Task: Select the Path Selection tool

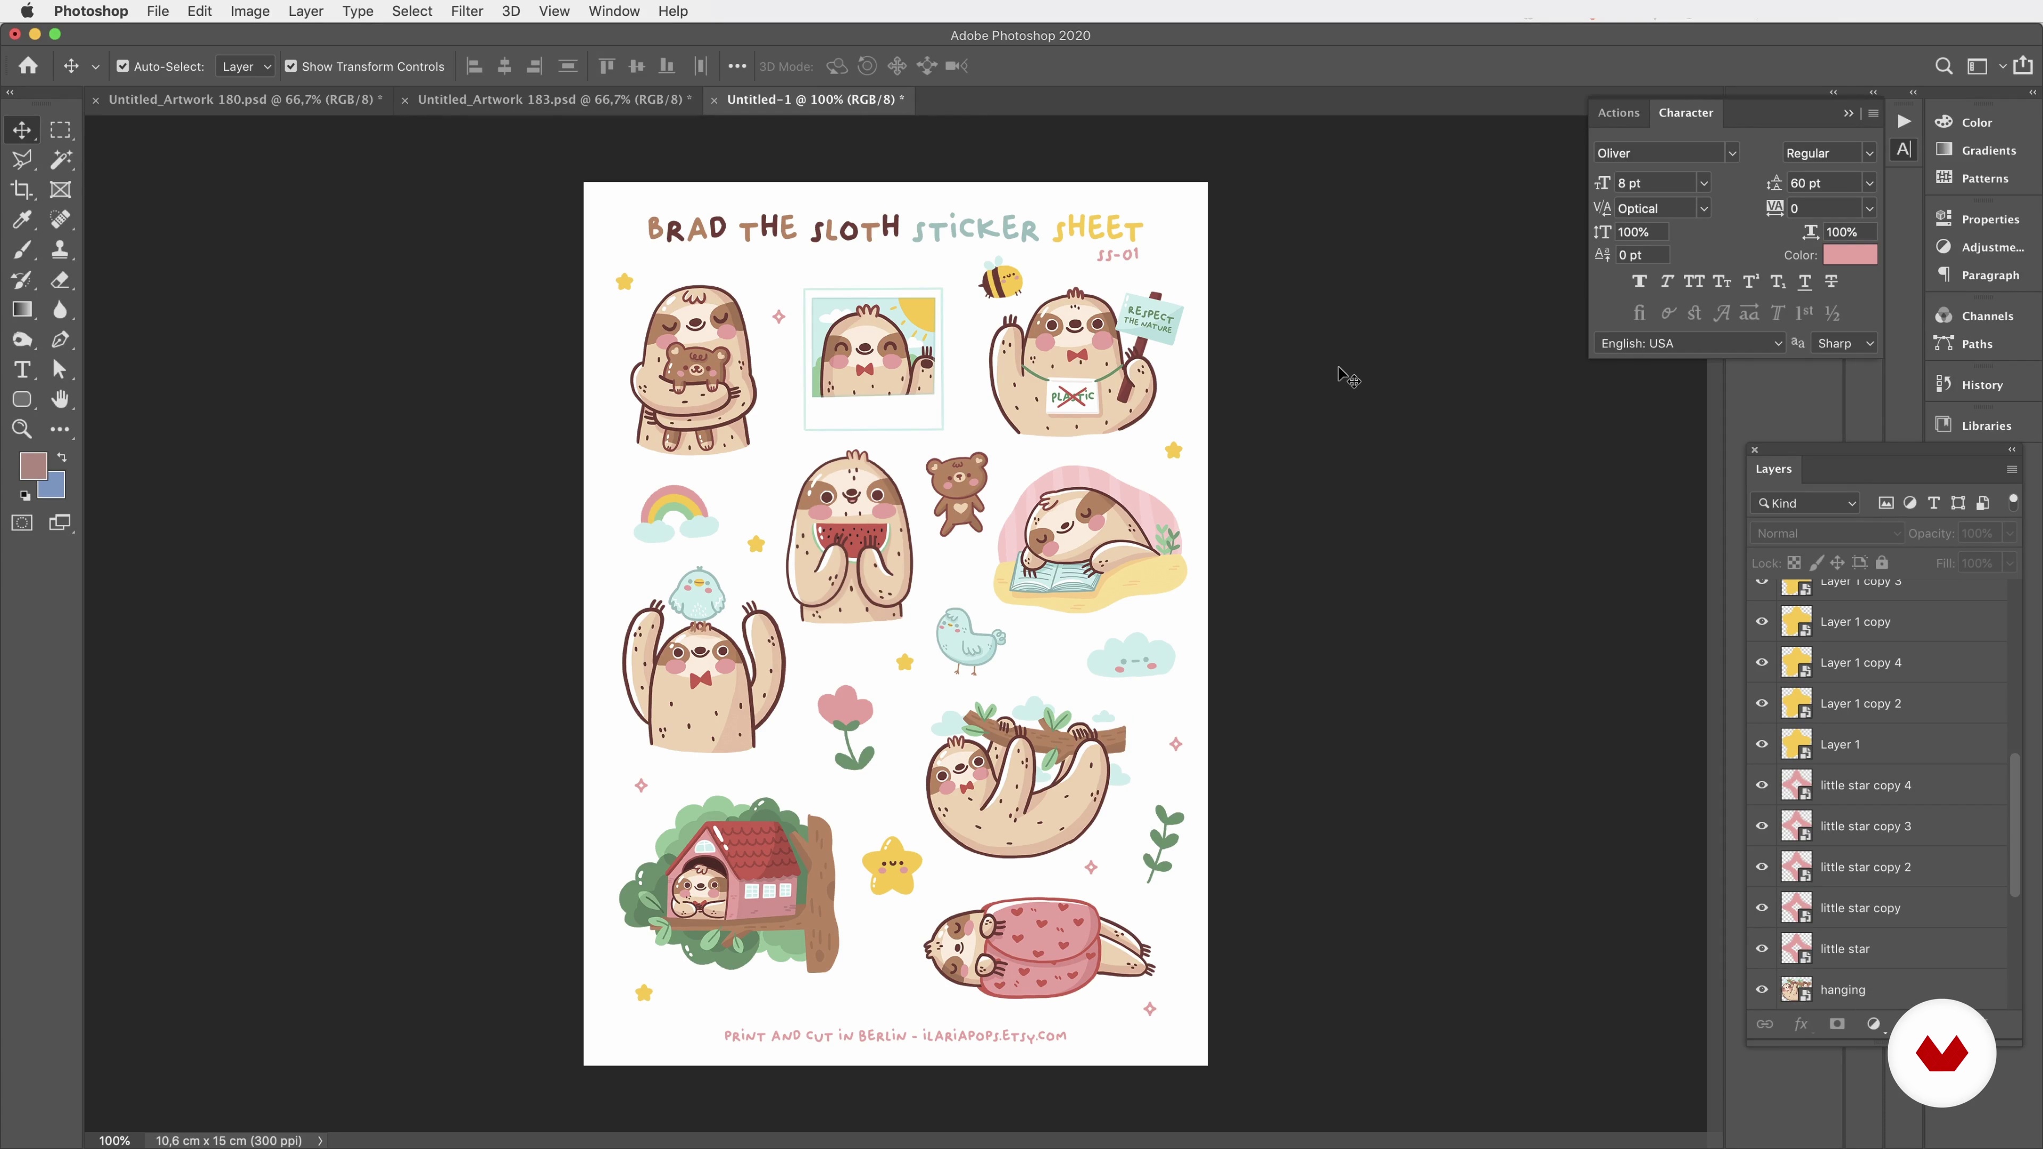Action: (x=60, y=370)
